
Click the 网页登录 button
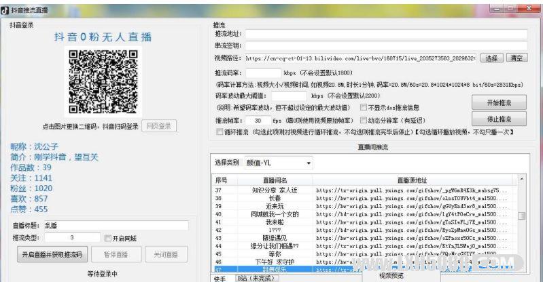(x=159, y=126)
